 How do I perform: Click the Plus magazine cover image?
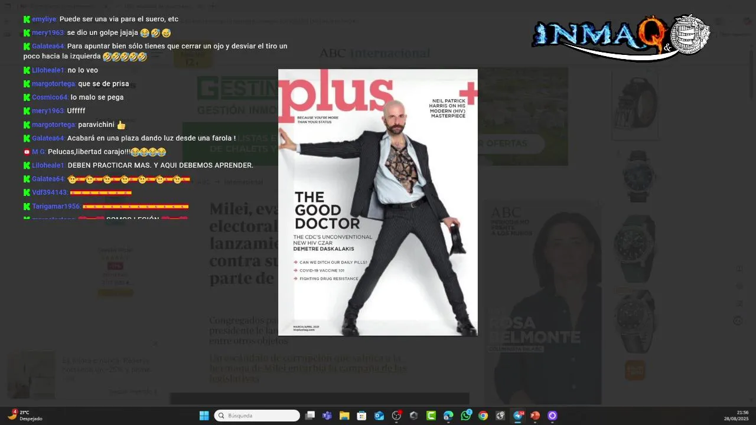click(x=378, y=202)
